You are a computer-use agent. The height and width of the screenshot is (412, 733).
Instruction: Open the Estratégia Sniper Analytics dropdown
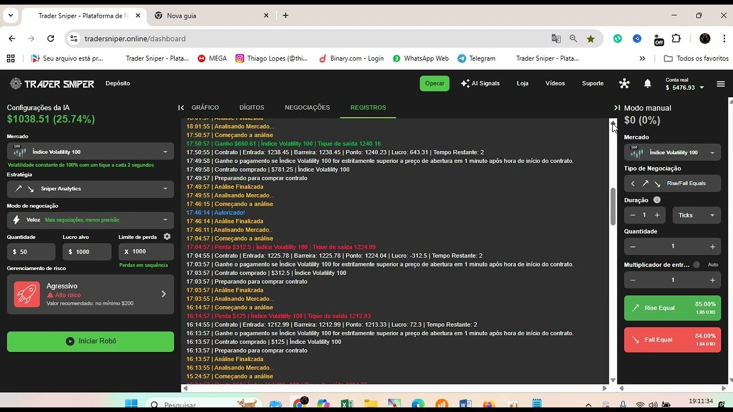[x=90, y=188]
